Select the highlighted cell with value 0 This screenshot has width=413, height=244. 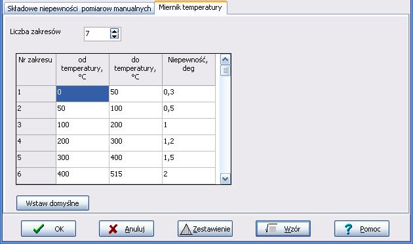click(x=83, y=94)
